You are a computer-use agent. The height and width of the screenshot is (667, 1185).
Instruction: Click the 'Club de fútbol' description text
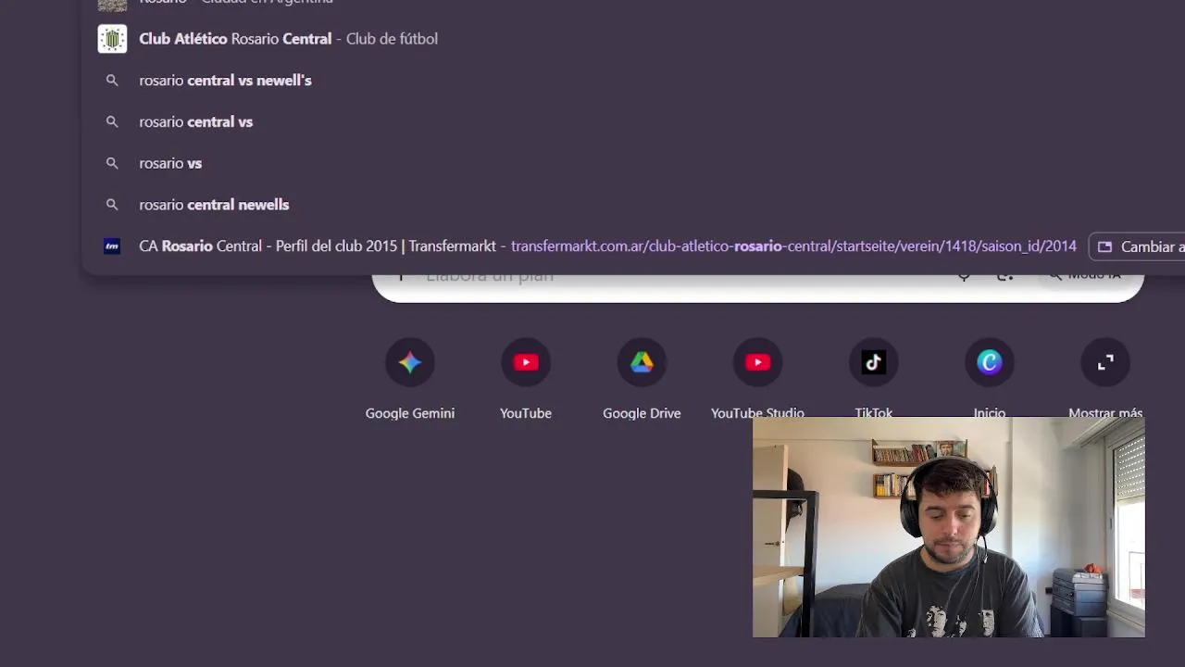point(392,39)
